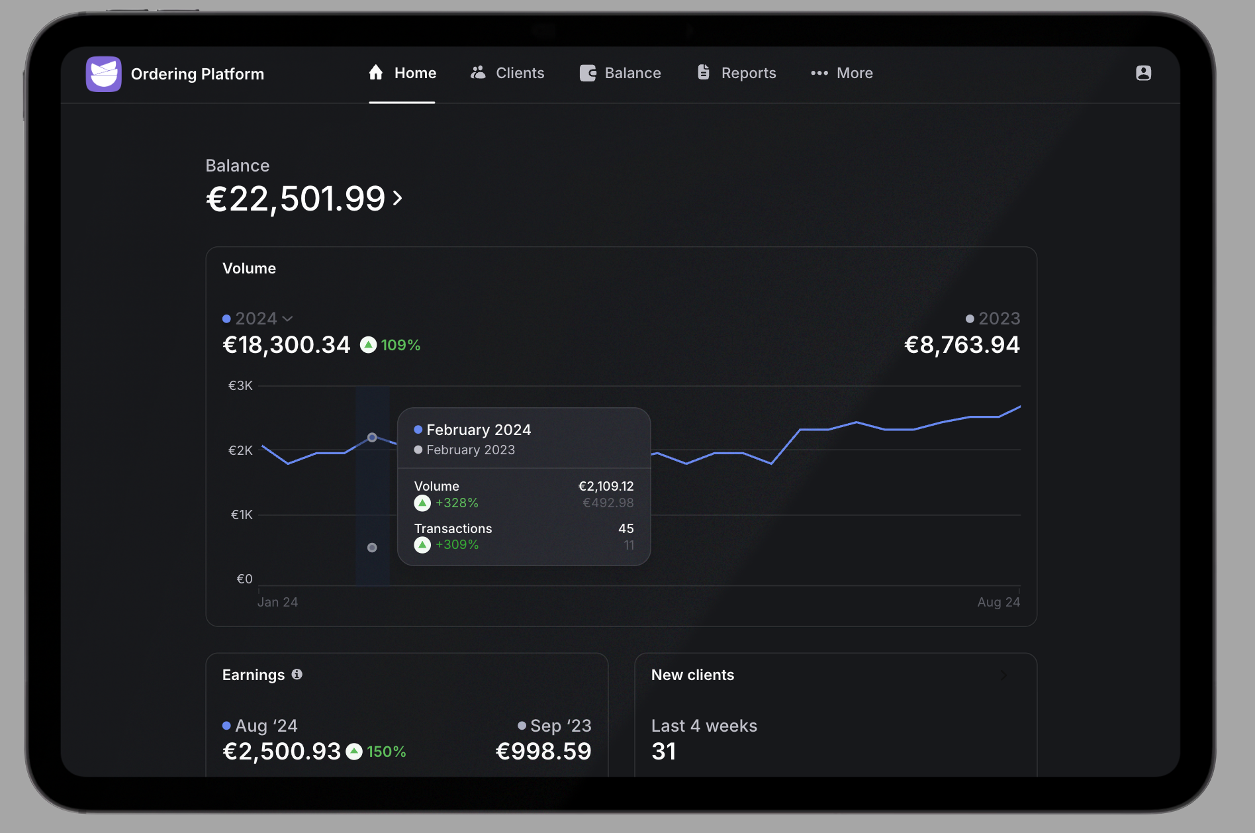The height and width of the screenshot is (833, 1255).
Task: Click the 2023 comparison legend label
Action: click(x=999, y=318)
